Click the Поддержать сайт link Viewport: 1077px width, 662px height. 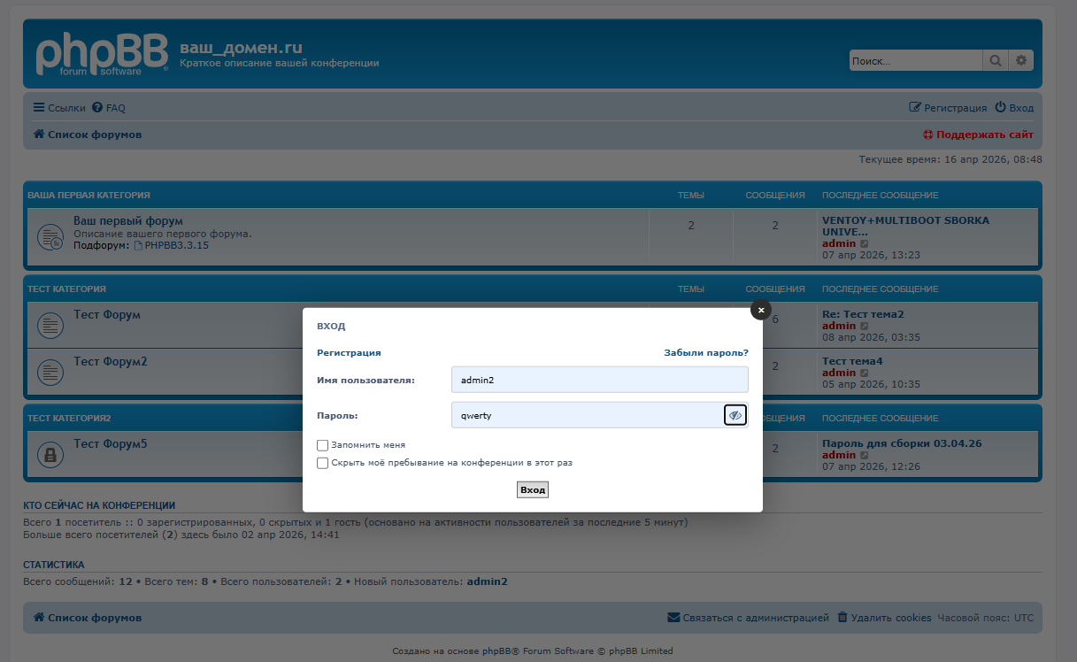pos(978,135)
